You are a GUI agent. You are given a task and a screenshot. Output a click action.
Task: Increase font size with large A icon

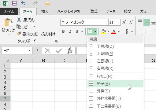[x=124, y=22]
